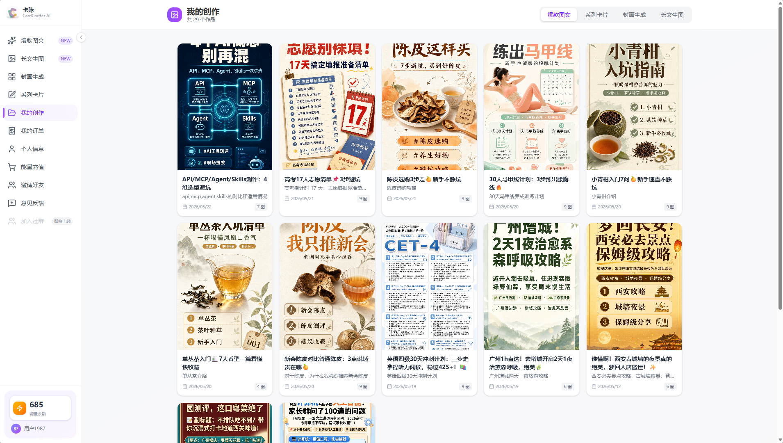Switch to the 封面生成 tab

coord(634,15)
